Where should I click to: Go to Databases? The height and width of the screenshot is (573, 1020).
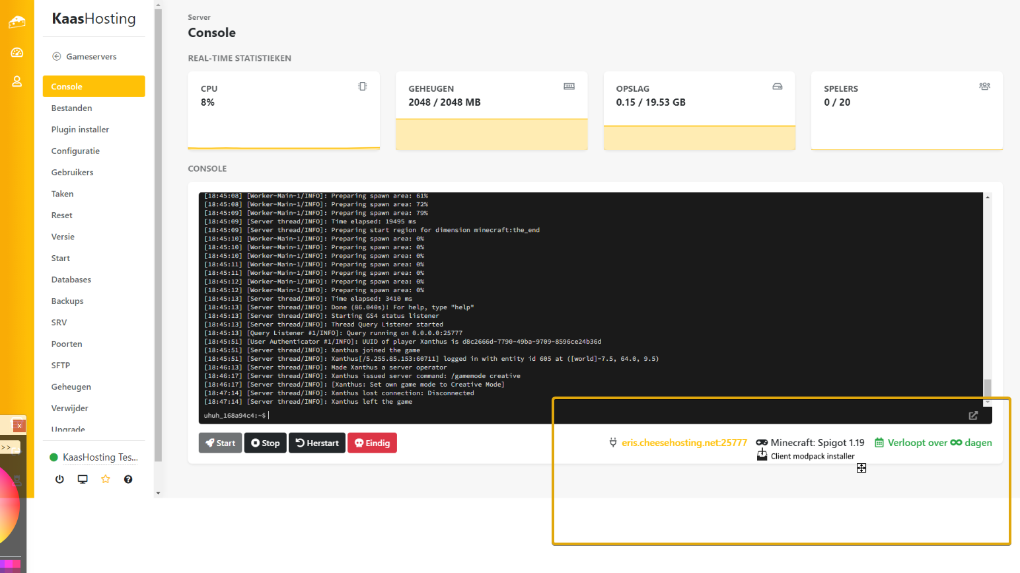pos(71,280)
